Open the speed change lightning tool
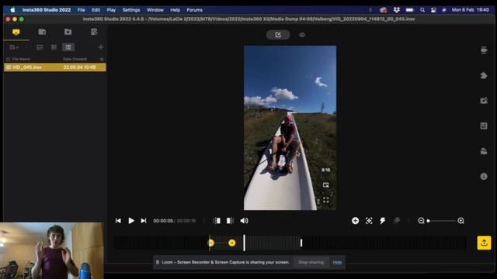 pos(383,221)
